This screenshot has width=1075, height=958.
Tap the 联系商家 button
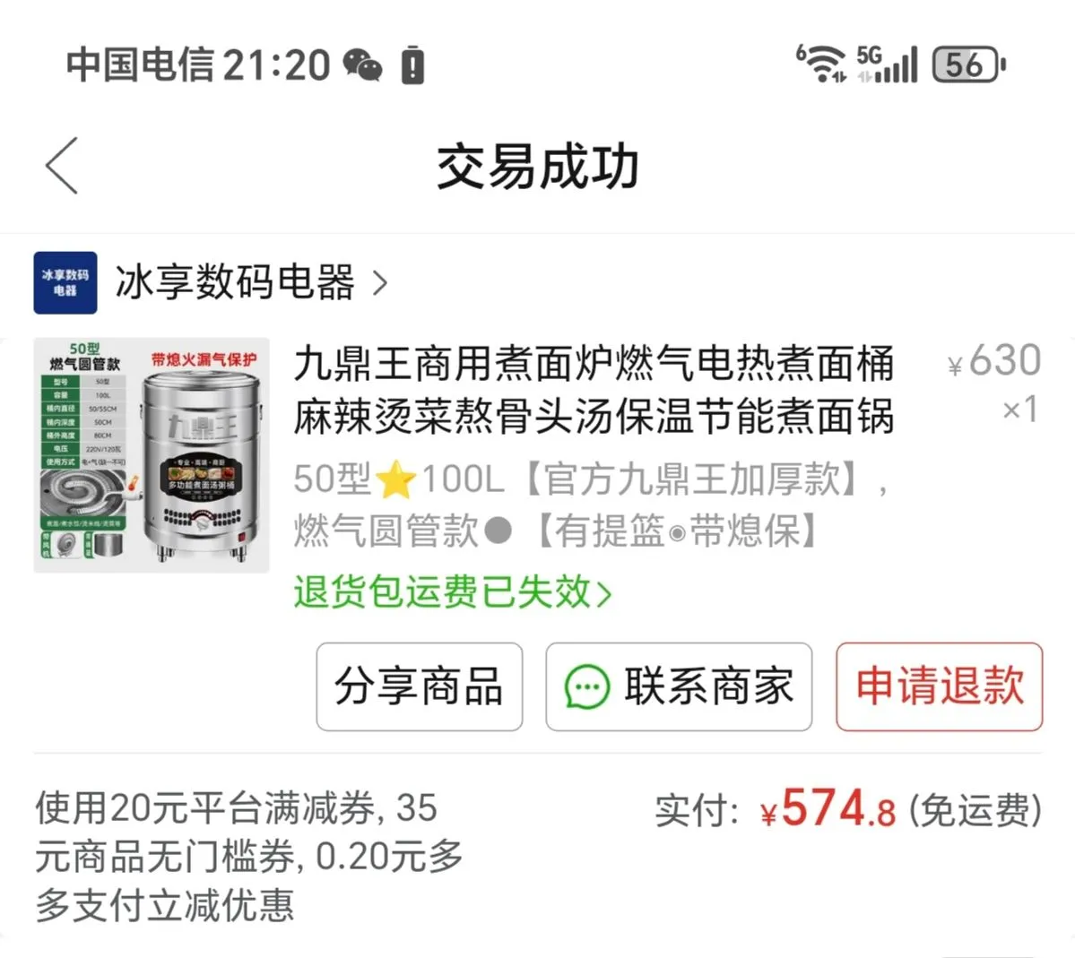(x=679, y=686)
